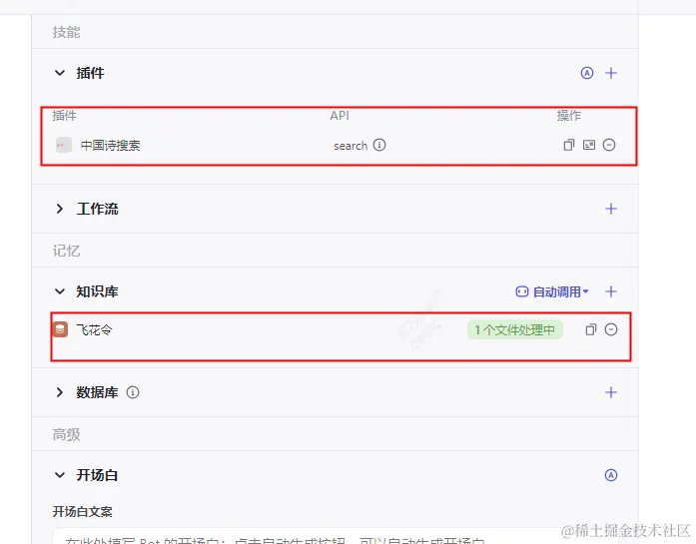Add a new plugin with the plus icon
696x544 pixels.
point(611,73)
